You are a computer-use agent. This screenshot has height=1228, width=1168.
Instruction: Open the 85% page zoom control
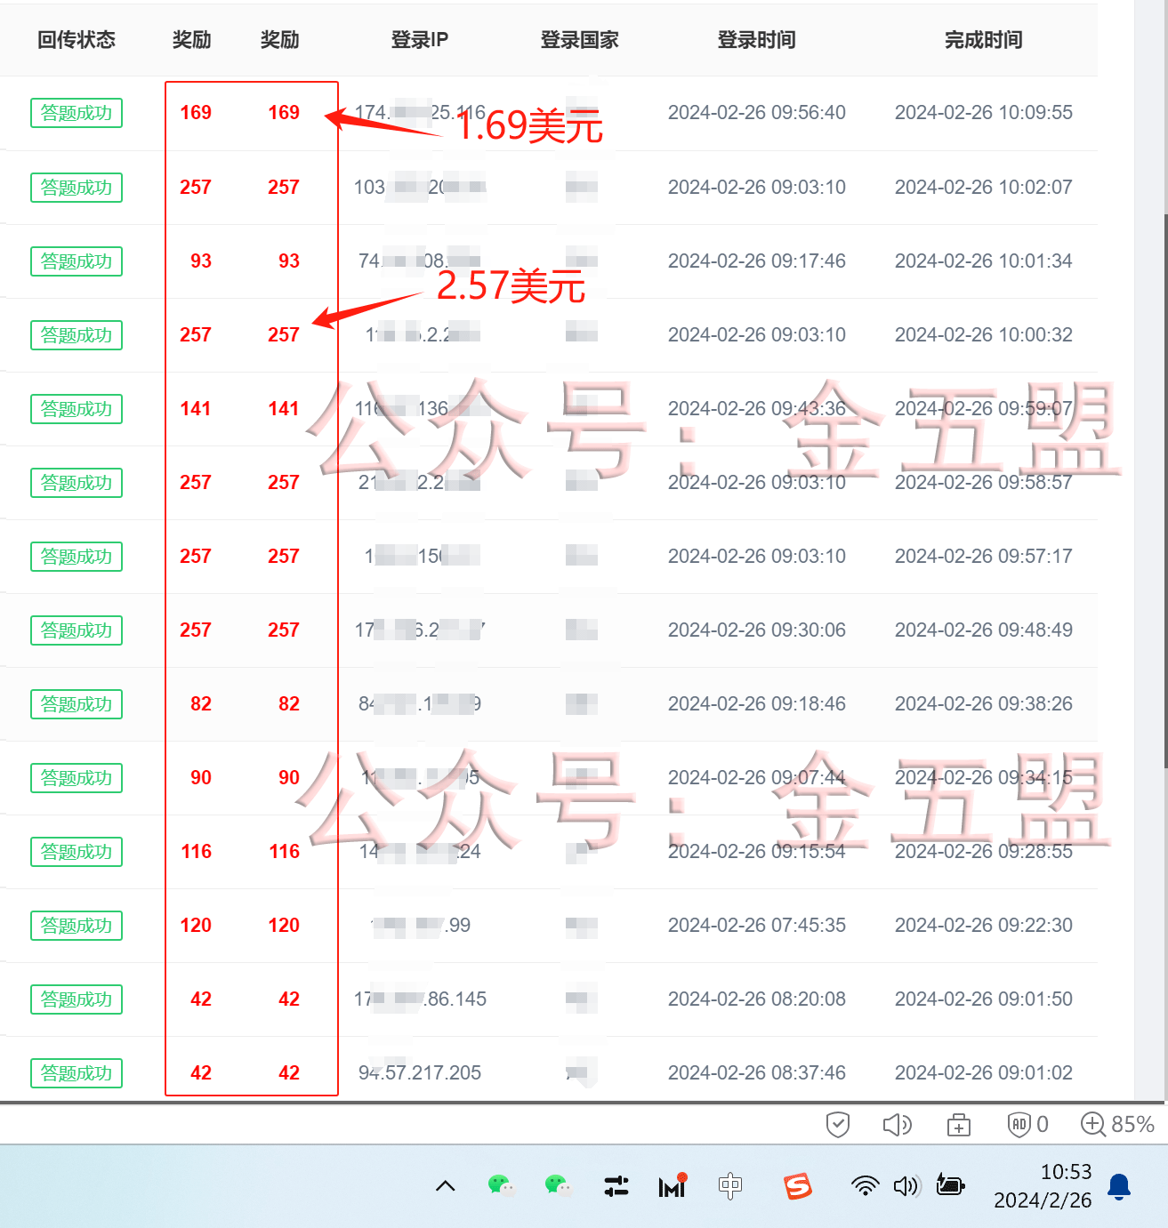coord(1117,1124)
